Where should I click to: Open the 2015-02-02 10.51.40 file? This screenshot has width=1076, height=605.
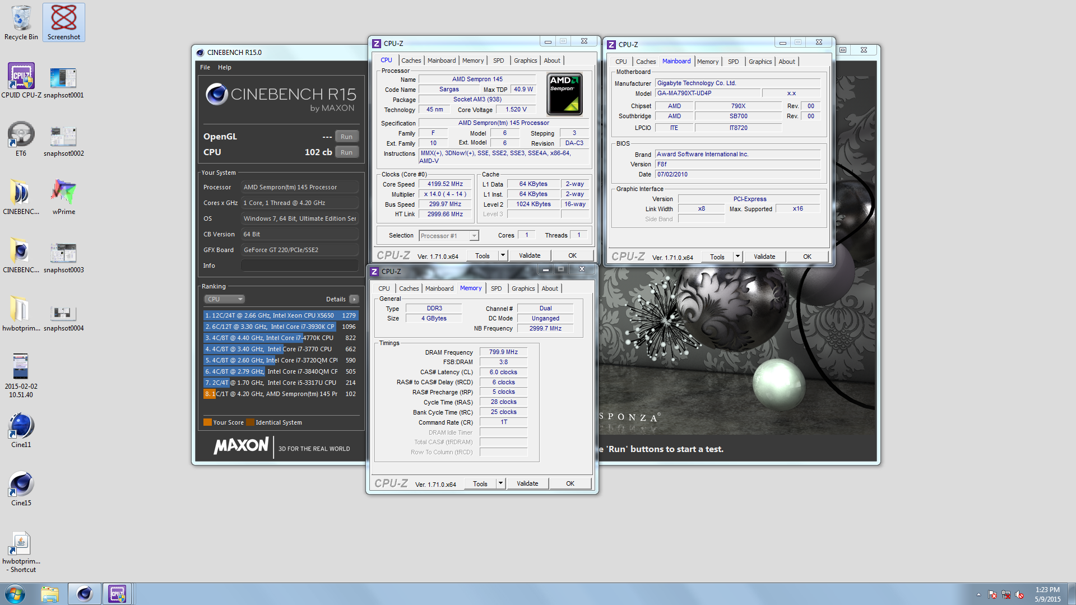pos(21,375)
